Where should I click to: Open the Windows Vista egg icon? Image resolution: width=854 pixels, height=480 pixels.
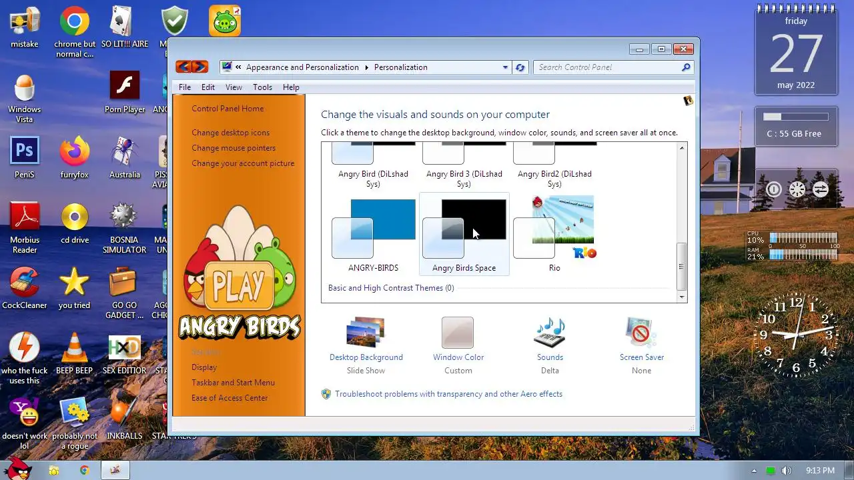pyautogui.click(x=25, y=98)
